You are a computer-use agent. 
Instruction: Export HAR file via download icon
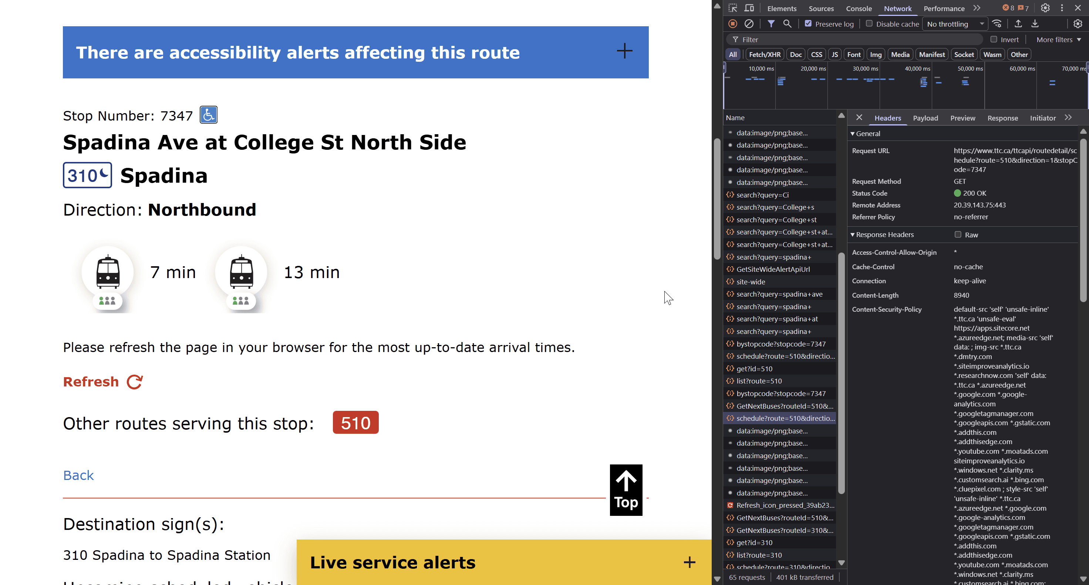(1035, 24)
